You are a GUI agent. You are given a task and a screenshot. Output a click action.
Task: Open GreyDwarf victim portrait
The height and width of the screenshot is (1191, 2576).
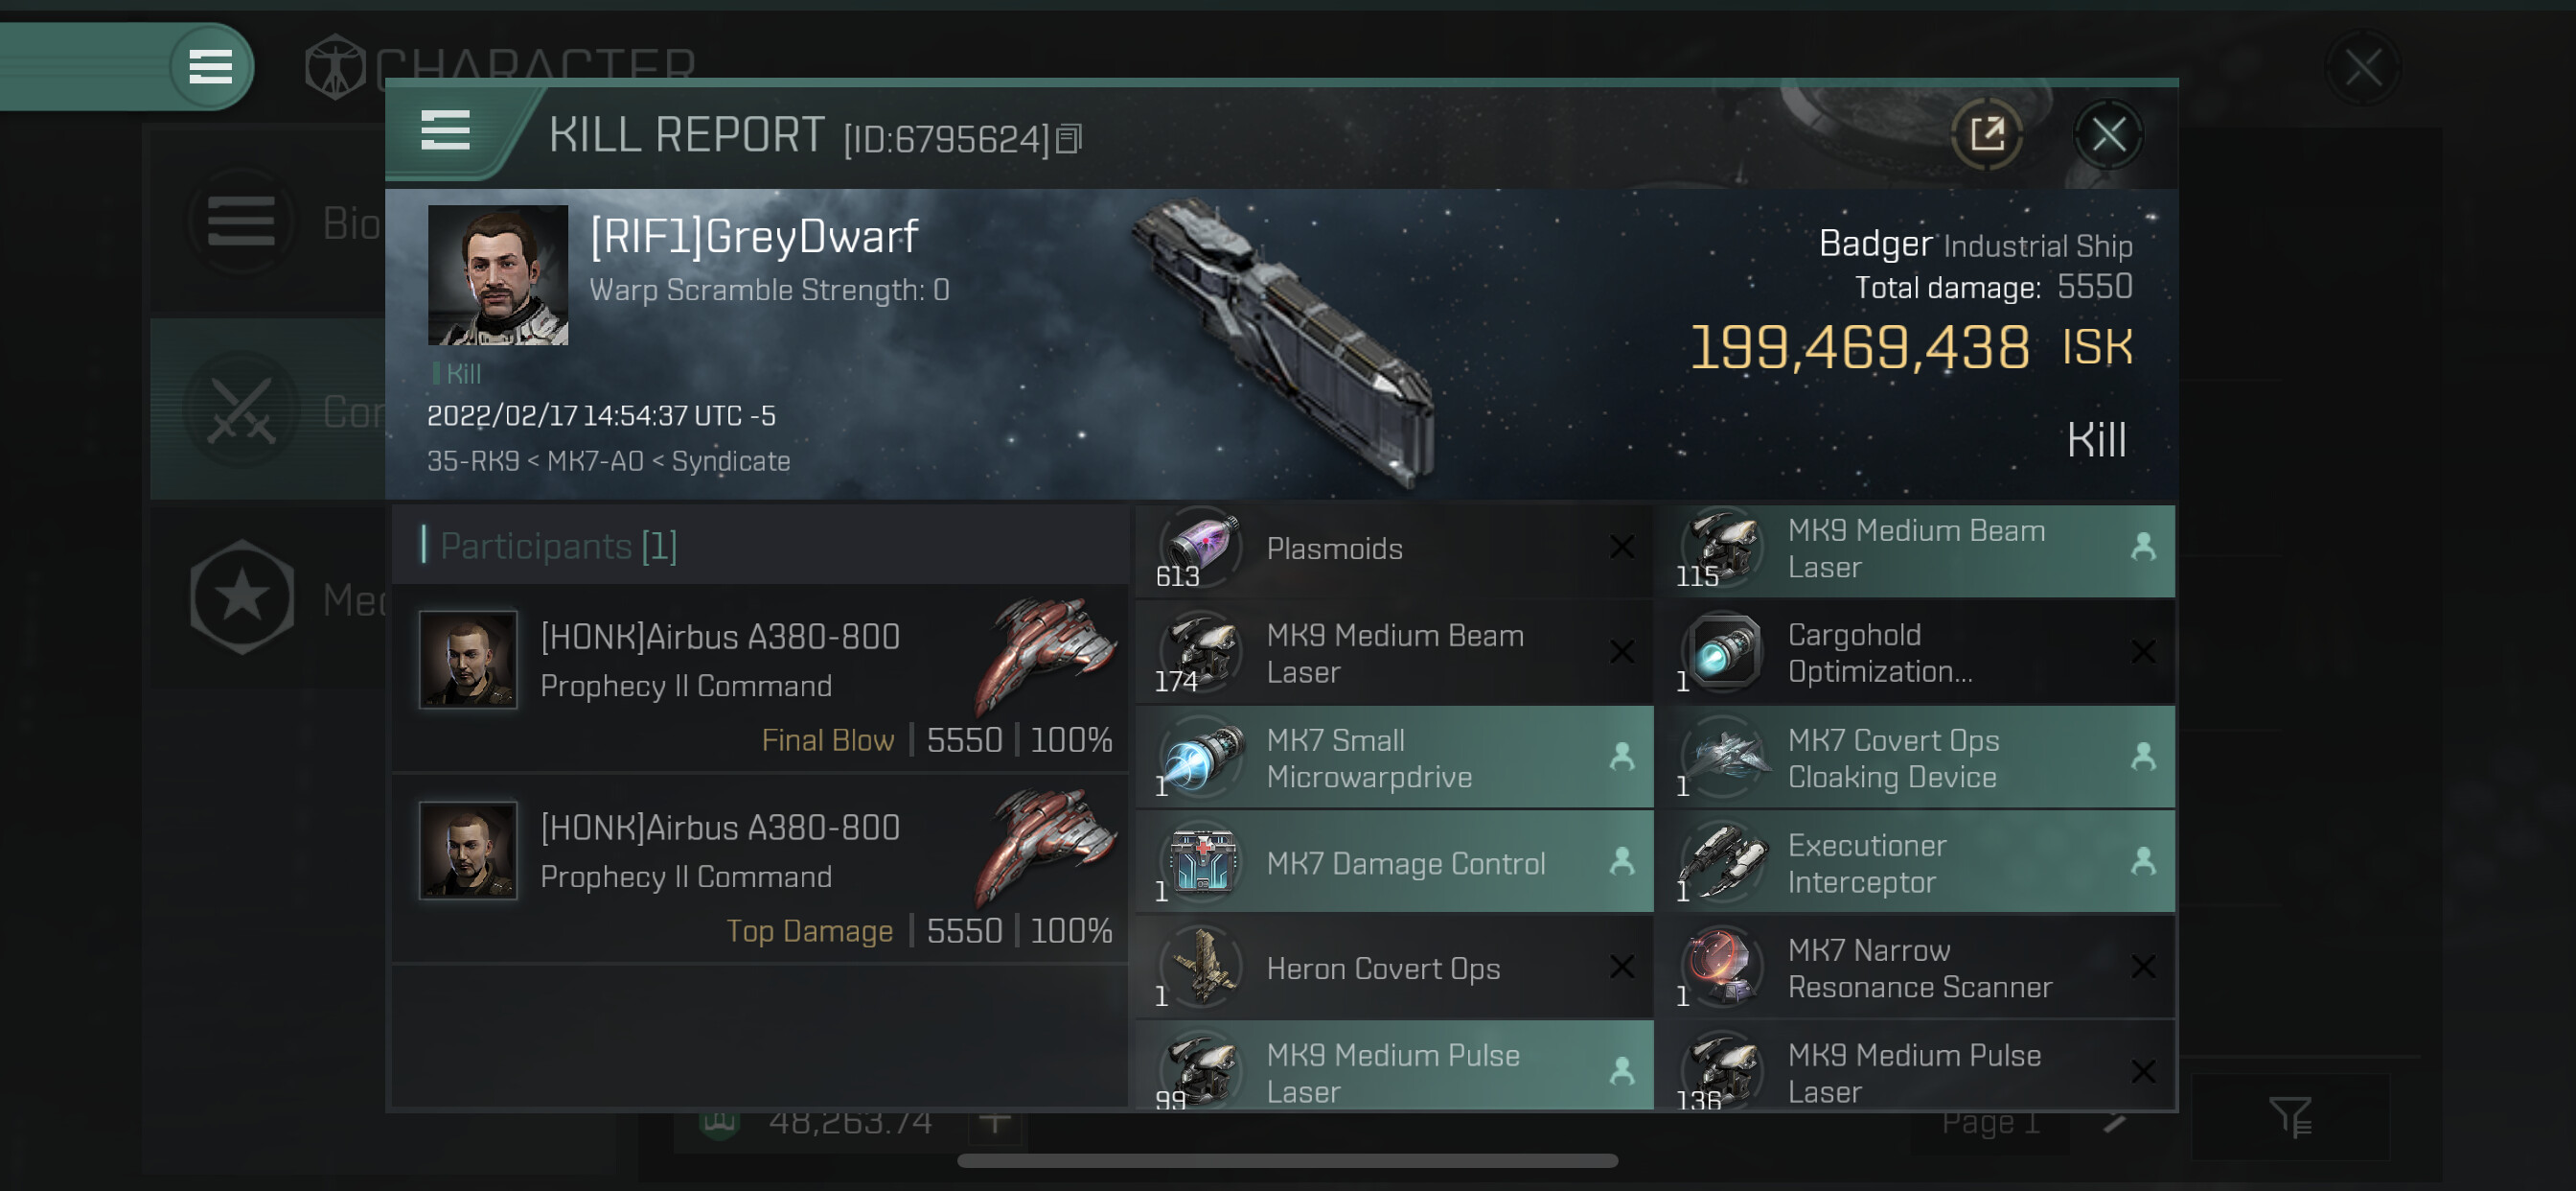(497, 275)
